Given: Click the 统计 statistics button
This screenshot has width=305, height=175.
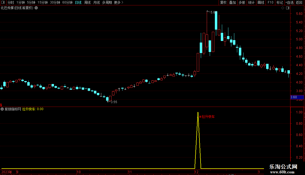Looking at the screenshot, I should (251, 2).
